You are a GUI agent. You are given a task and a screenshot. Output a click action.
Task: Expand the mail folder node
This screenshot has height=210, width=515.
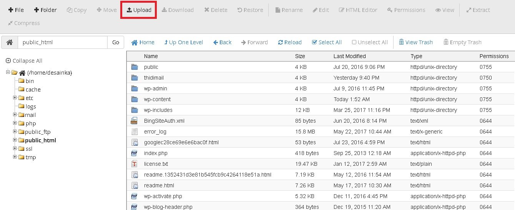click(15, 115)
